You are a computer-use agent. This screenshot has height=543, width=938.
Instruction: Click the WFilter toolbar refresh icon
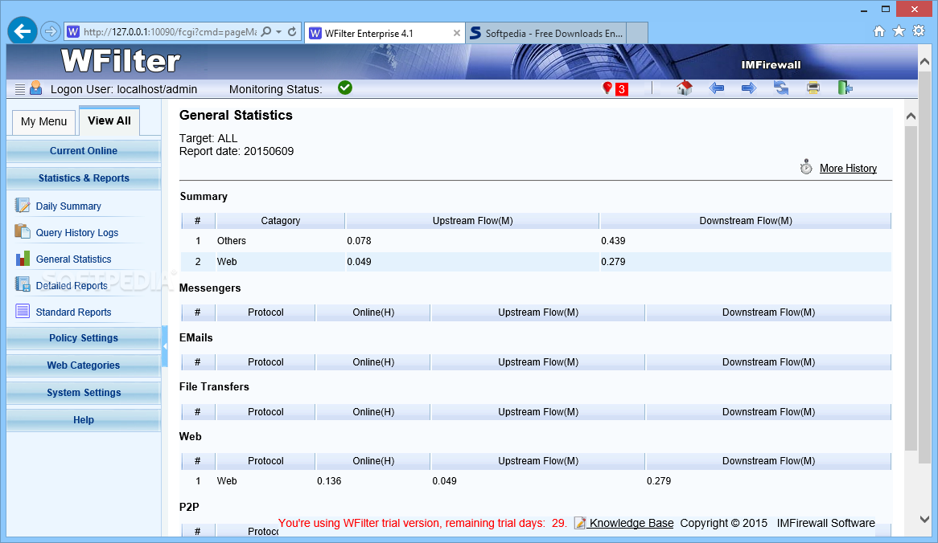[781, 88]
